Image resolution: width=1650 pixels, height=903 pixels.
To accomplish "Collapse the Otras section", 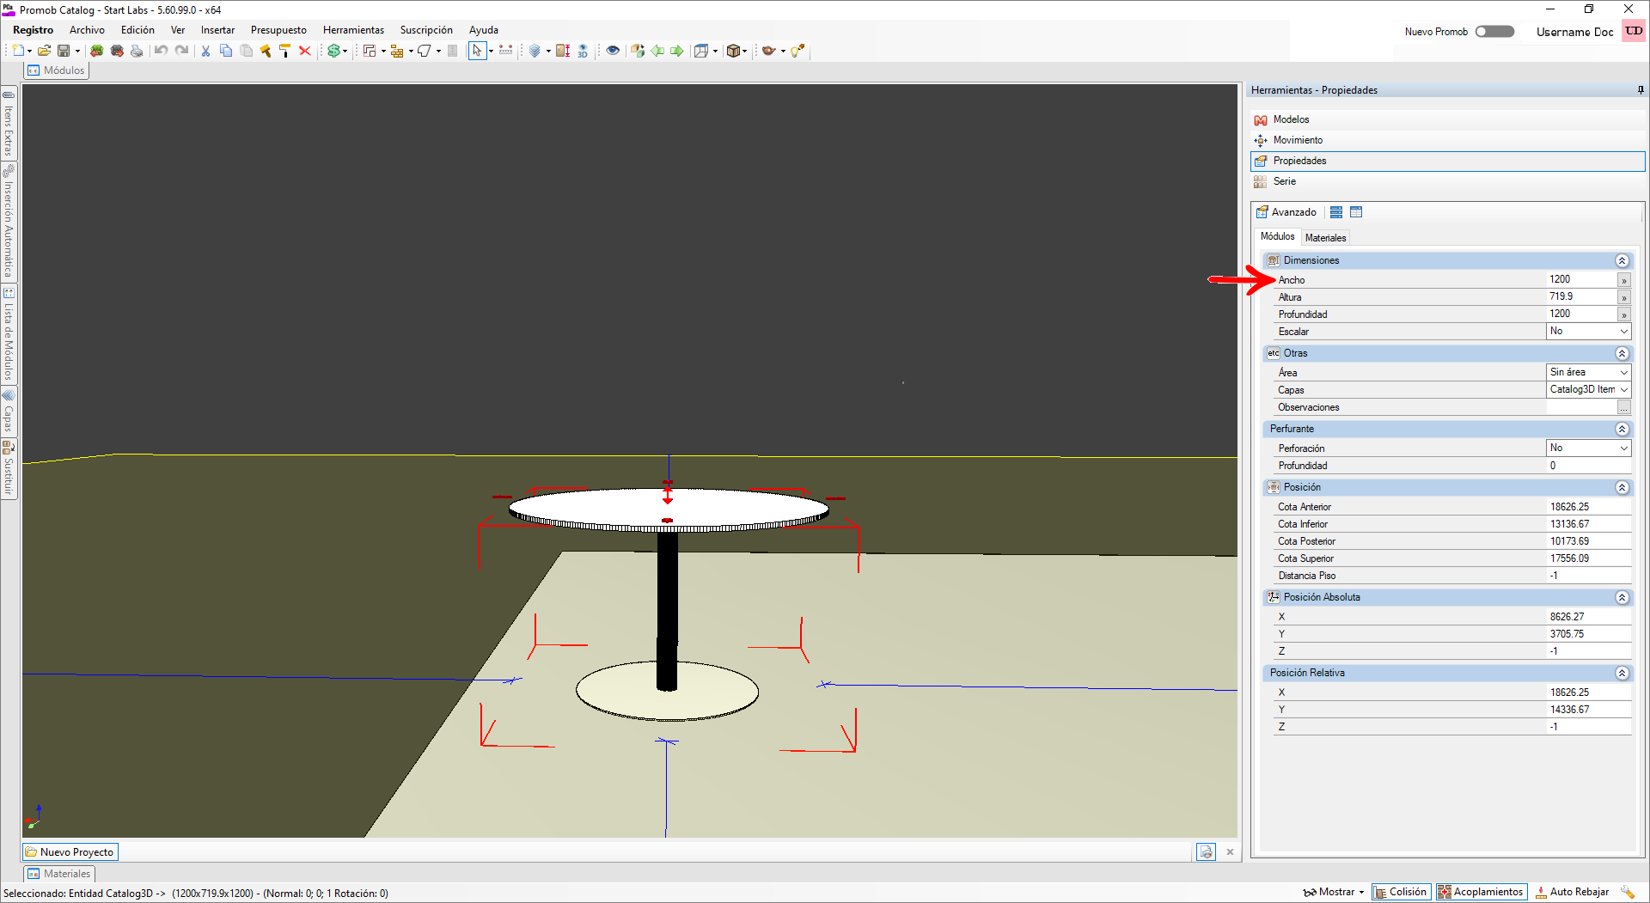I will pos(1622,353).
